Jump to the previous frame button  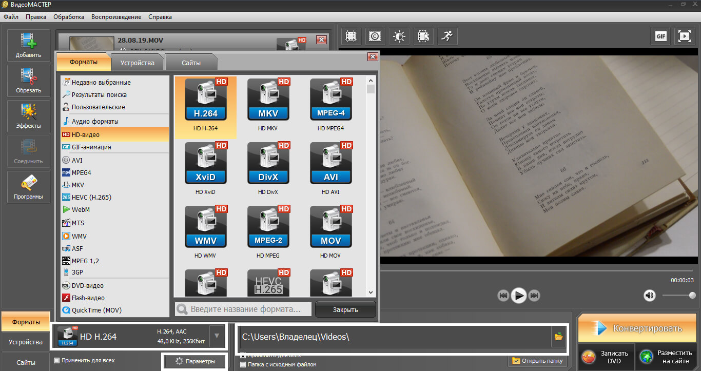coord(503,295)
